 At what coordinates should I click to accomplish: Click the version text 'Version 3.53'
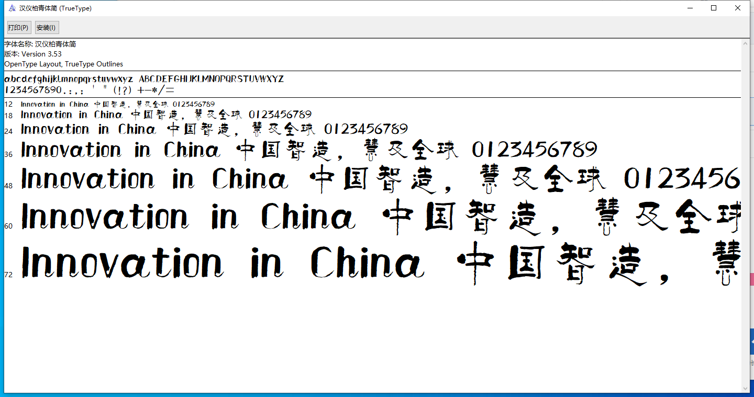pyautogui.click(x=41, y=54)
